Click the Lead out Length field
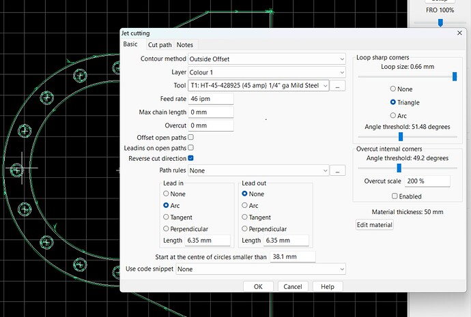 pyautogui.click(x=286, y=241)
